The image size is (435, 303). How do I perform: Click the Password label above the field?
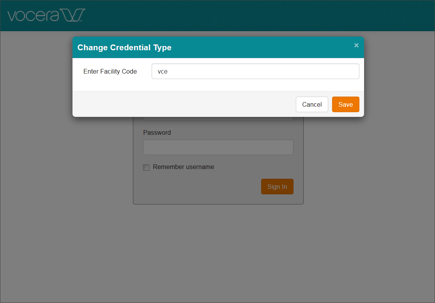[x=157, y=132]
